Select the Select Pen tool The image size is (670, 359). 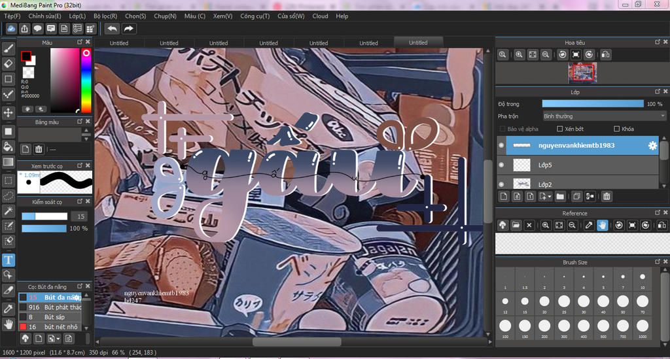8,226
